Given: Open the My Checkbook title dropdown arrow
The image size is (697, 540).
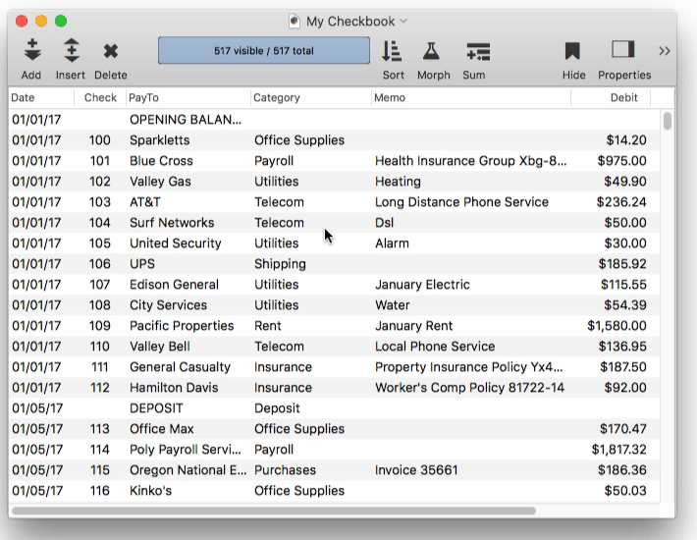Looking at the screenshot, I should pos(403,21).
